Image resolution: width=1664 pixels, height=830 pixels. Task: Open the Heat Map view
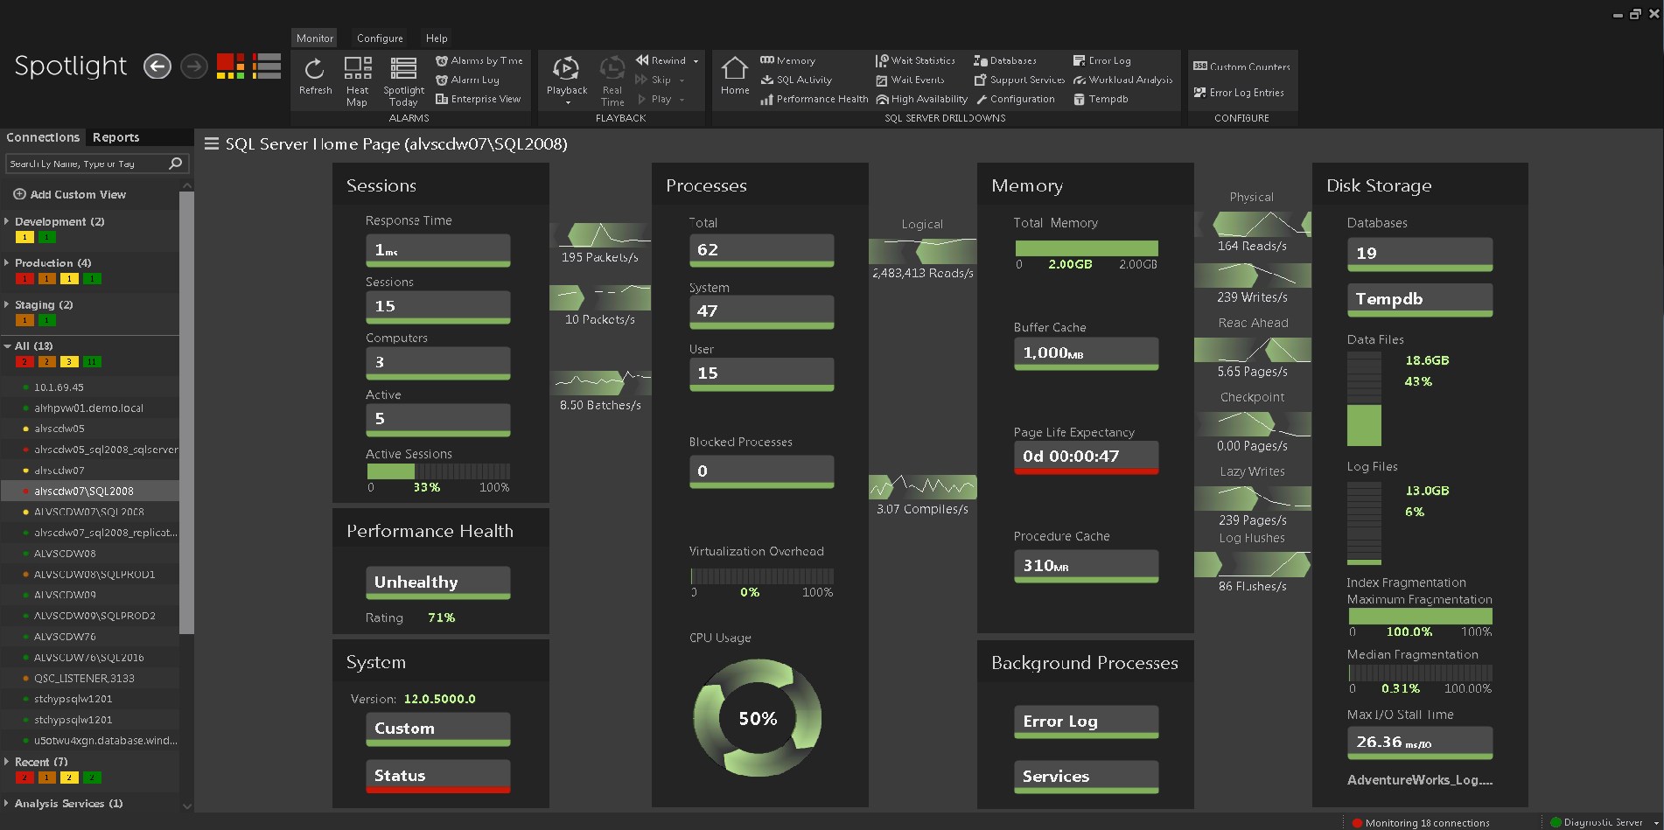click(x=357, y=69)
